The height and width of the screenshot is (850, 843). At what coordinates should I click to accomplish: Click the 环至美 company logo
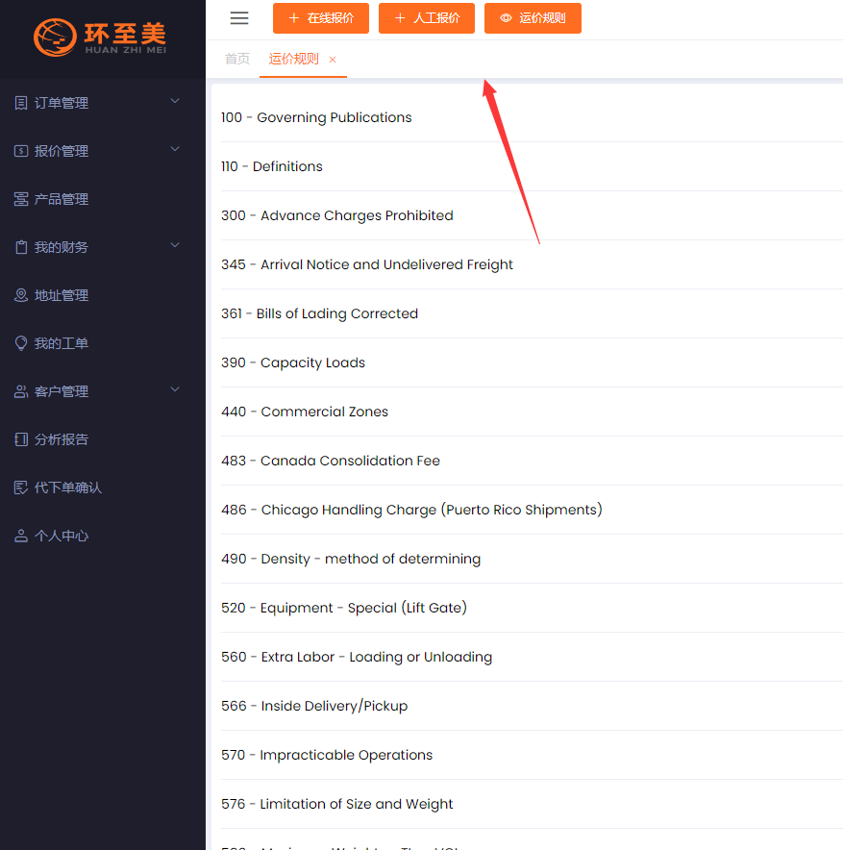tap(101, 37)
